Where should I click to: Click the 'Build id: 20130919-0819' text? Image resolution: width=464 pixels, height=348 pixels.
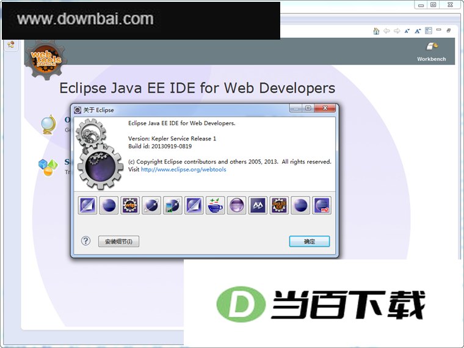point(160,146)
